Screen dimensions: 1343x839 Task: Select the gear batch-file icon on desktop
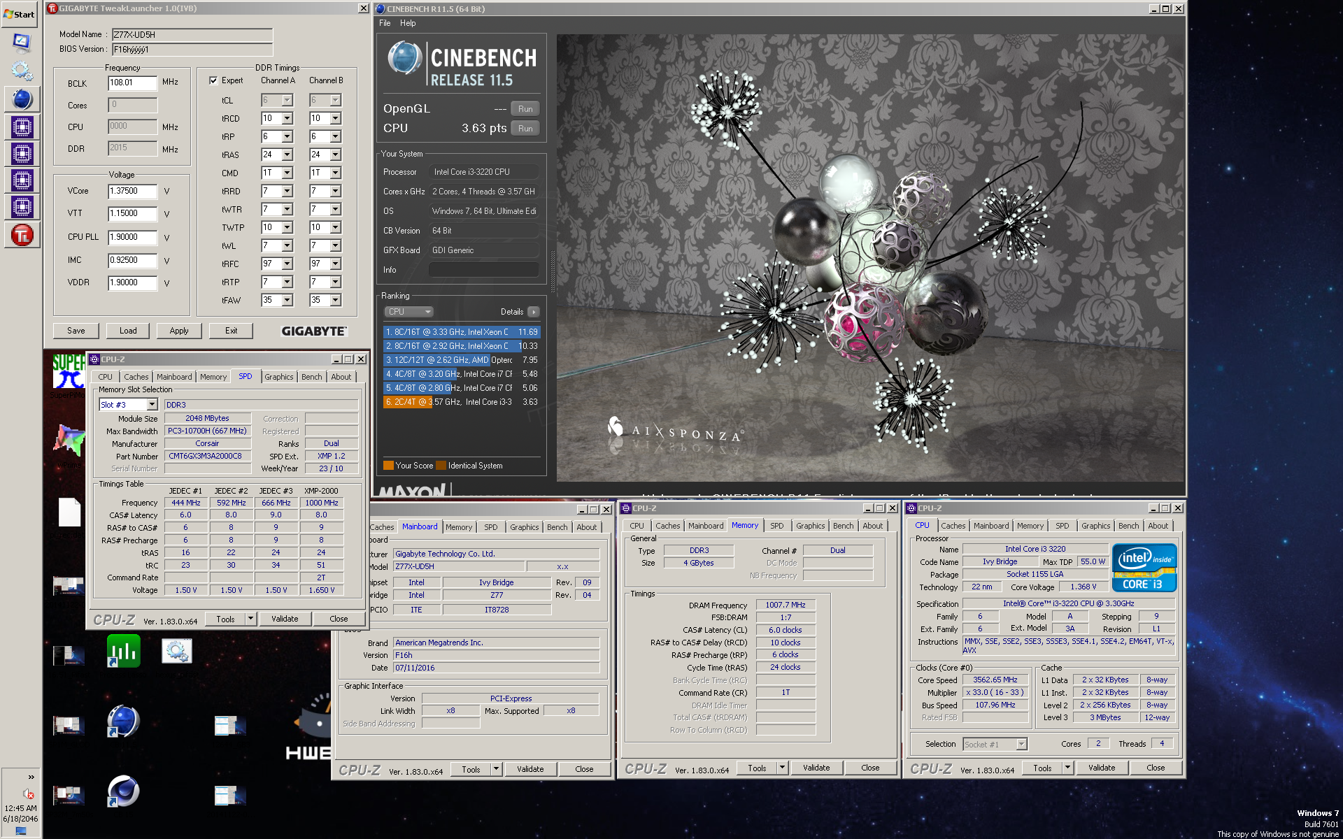tap(177, 652)
